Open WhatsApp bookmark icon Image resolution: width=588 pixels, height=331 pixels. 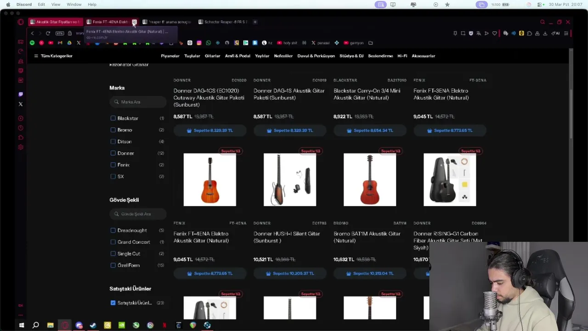tap(208, 43)
